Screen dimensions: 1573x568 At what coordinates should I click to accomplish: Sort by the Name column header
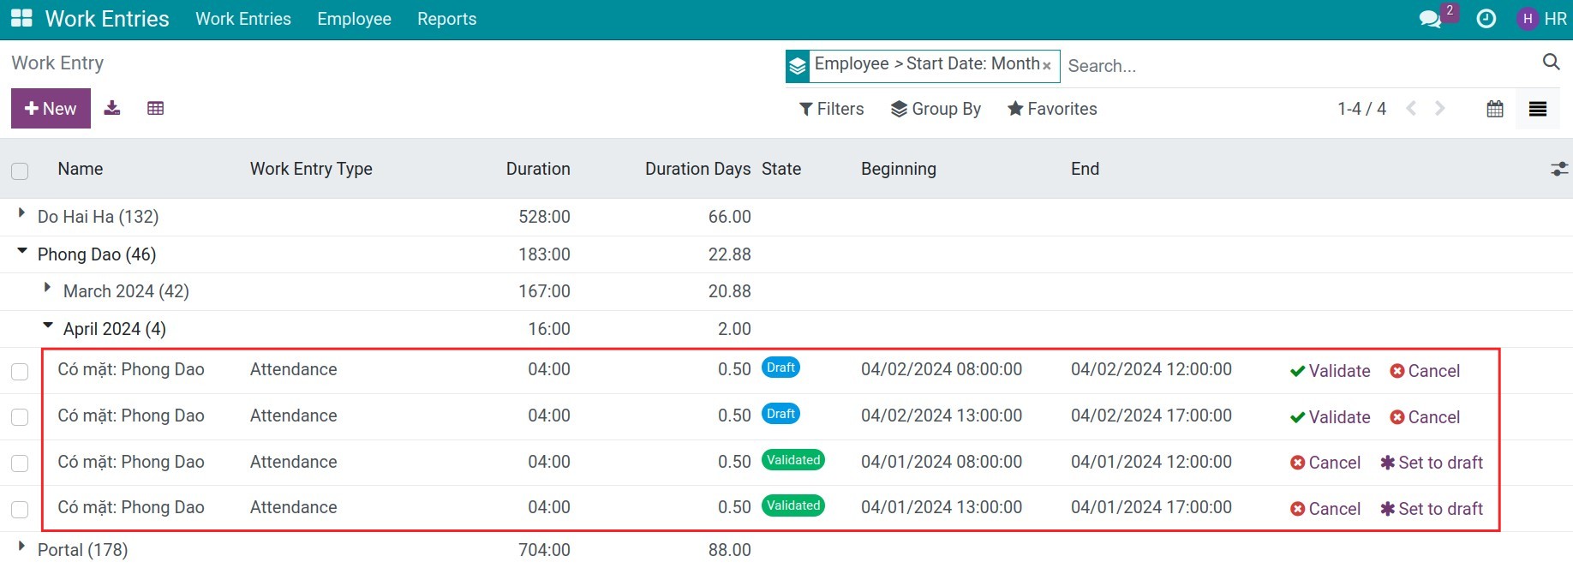click(x=81, y=169)
